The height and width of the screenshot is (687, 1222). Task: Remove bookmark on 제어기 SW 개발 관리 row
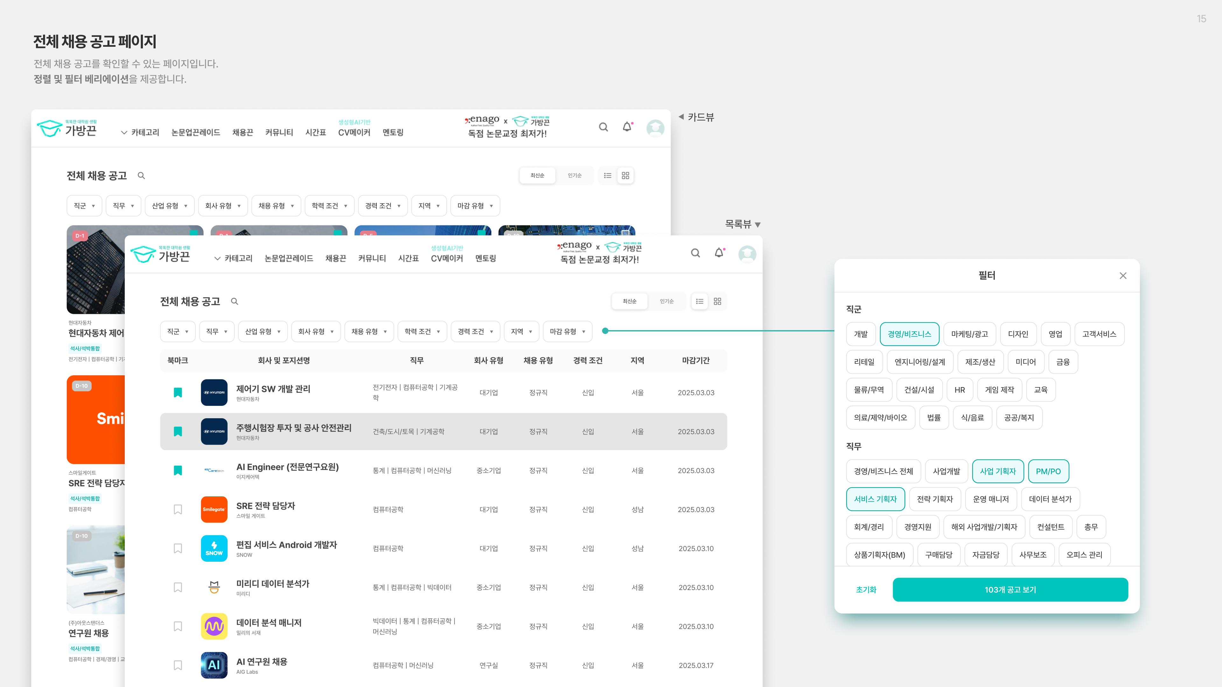(x=178, y=392)
